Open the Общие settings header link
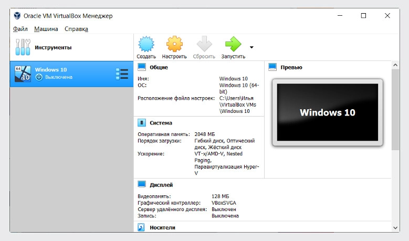Screen dimensions: 409x241 pos(159,67)
